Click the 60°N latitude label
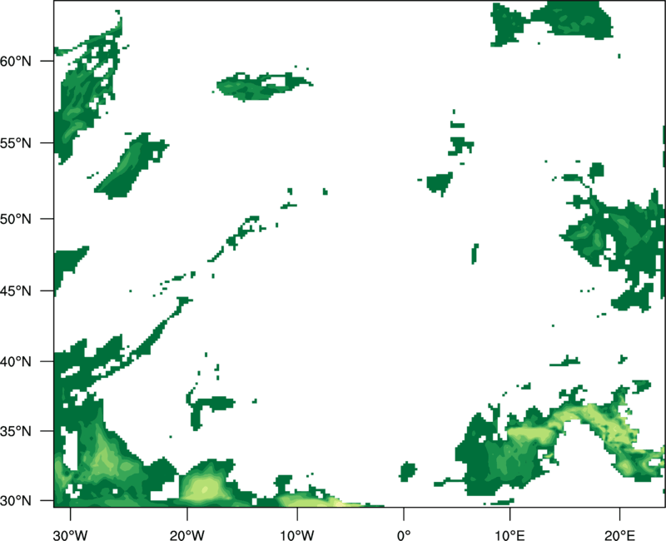Screen dimensions: 666x541 16,61
